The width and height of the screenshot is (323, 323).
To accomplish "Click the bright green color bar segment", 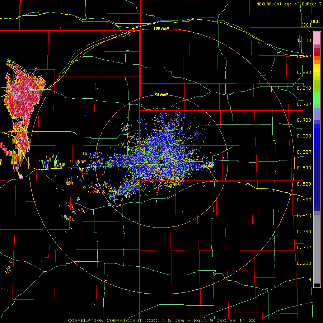I will [x=317, y=98].
